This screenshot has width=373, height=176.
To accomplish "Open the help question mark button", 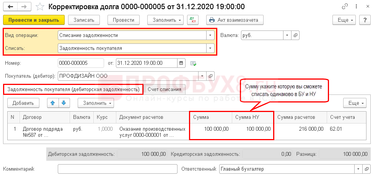I will tap(365, 20).
